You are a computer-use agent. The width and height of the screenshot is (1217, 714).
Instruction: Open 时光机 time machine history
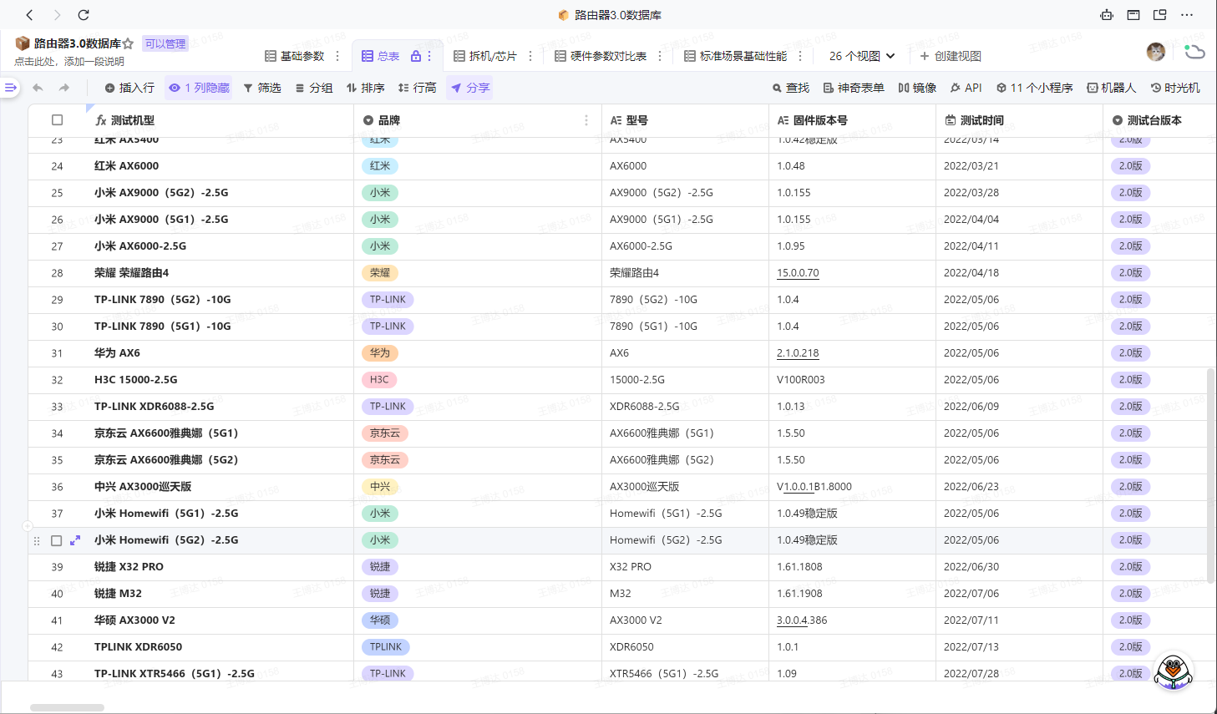[x=1175, y=88]
